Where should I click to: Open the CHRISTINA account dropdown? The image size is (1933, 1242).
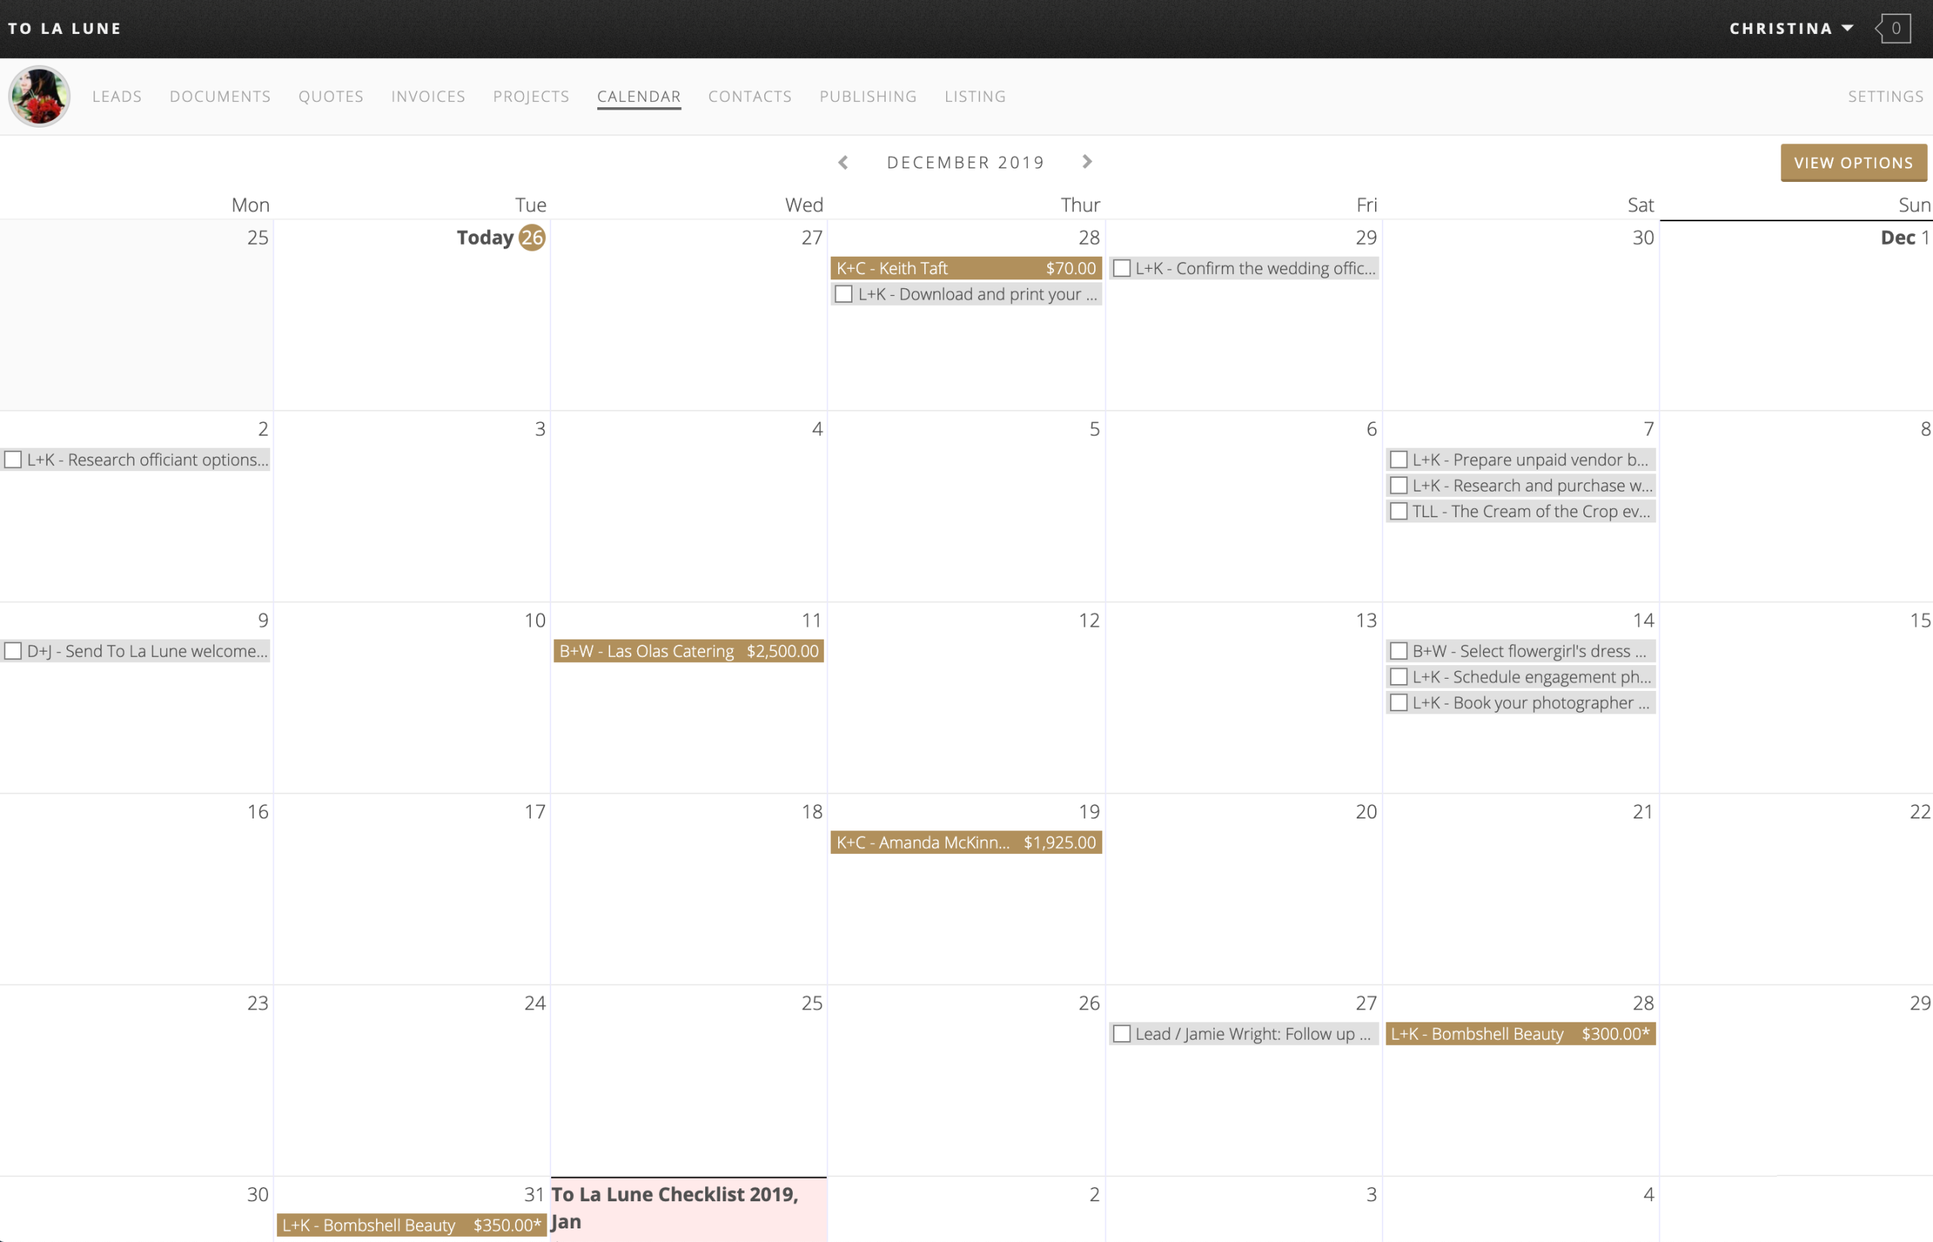coord(1791,28)
